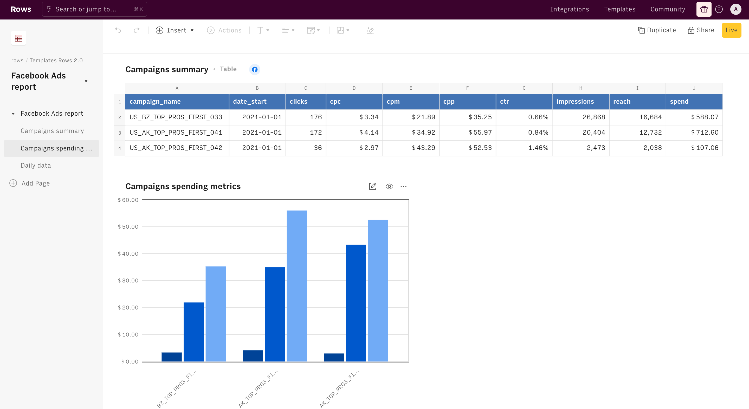The width and height of the screenshot is (749, 409).
Task: Click the chart edit pencil icon
Action: pos(372,186)
